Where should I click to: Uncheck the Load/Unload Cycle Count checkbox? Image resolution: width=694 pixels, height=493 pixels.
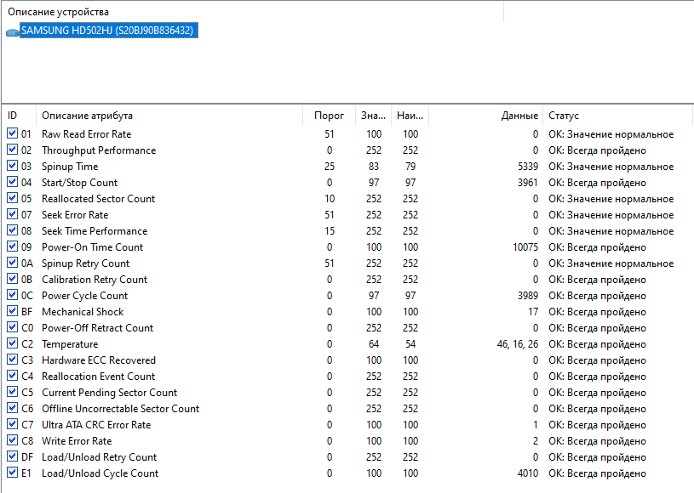(x=12, y=473)
